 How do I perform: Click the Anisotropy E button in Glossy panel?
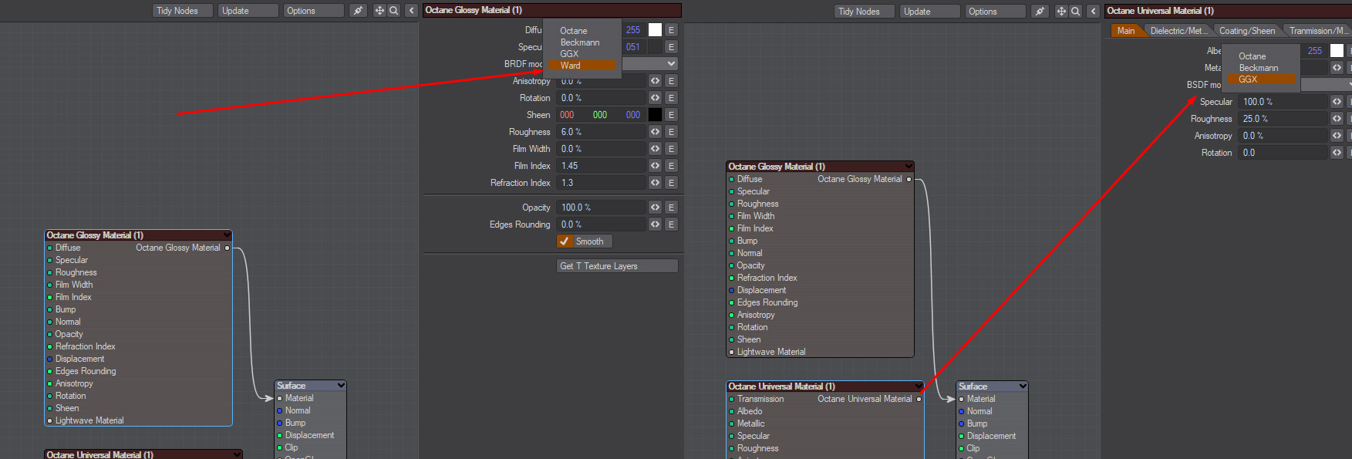(x=671, y=81)
